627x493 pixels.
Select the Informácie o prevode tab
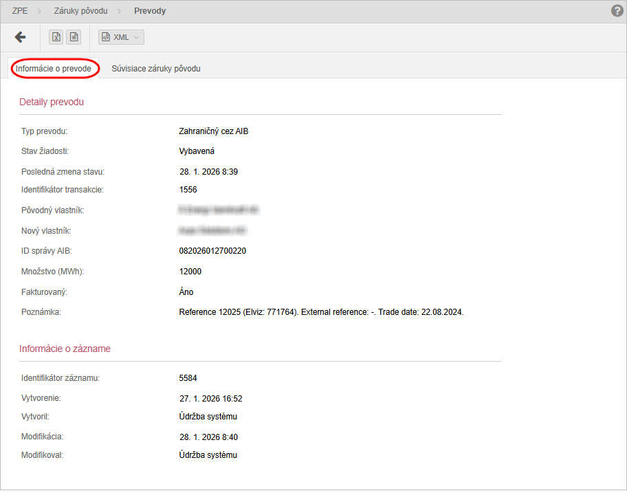coord(54,69)
